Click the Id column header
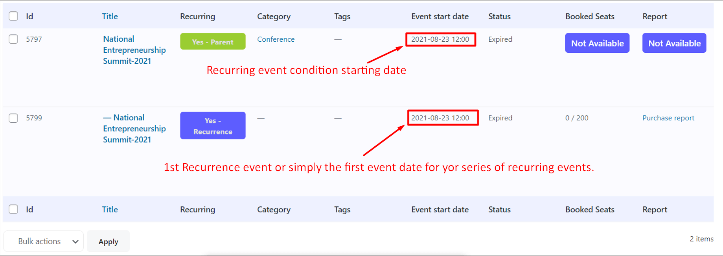This screenshot has width=723, height=256. [29, 16]
